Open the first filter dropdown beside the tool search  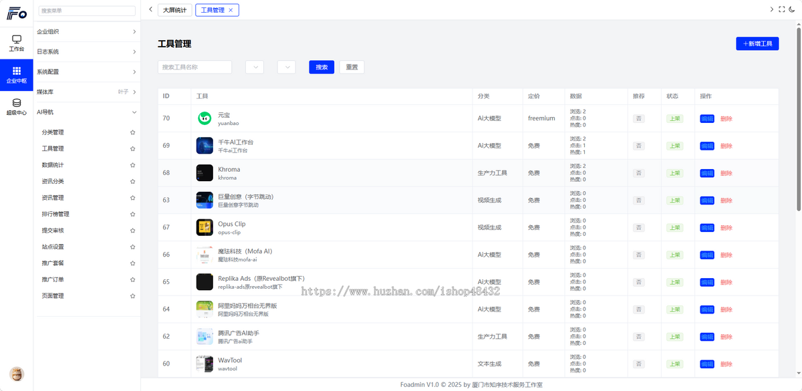click(255, 67)
